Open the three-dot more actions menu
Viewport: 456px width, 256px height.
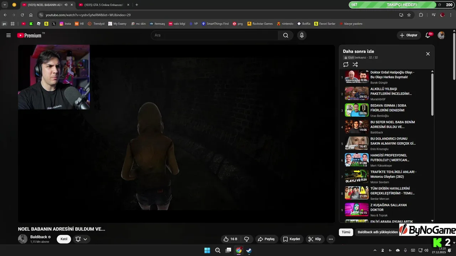coord(331,239)
